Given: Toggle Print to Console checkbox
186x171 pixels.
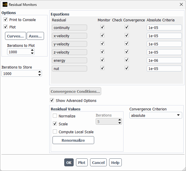Looking at the screenshot, I should pos(6,19).
